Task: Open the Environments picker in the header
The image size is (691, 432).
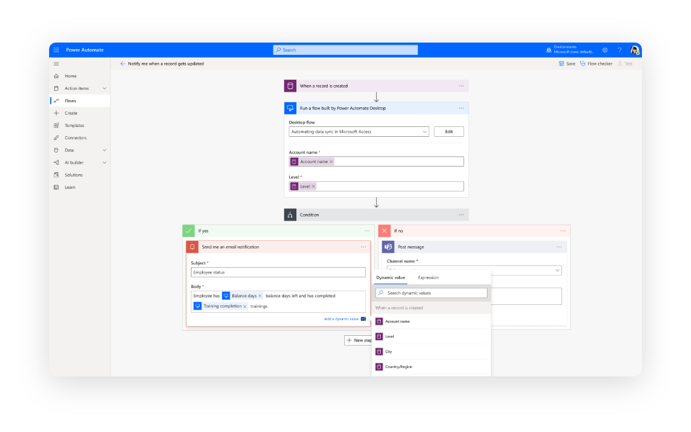Action: [x=570, y=50]
